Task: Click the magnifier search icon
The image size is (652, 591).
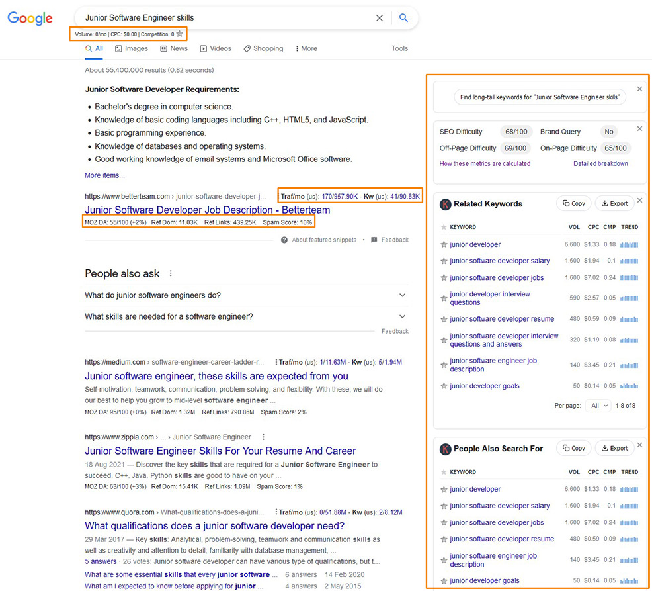Action: click(403, 17)
